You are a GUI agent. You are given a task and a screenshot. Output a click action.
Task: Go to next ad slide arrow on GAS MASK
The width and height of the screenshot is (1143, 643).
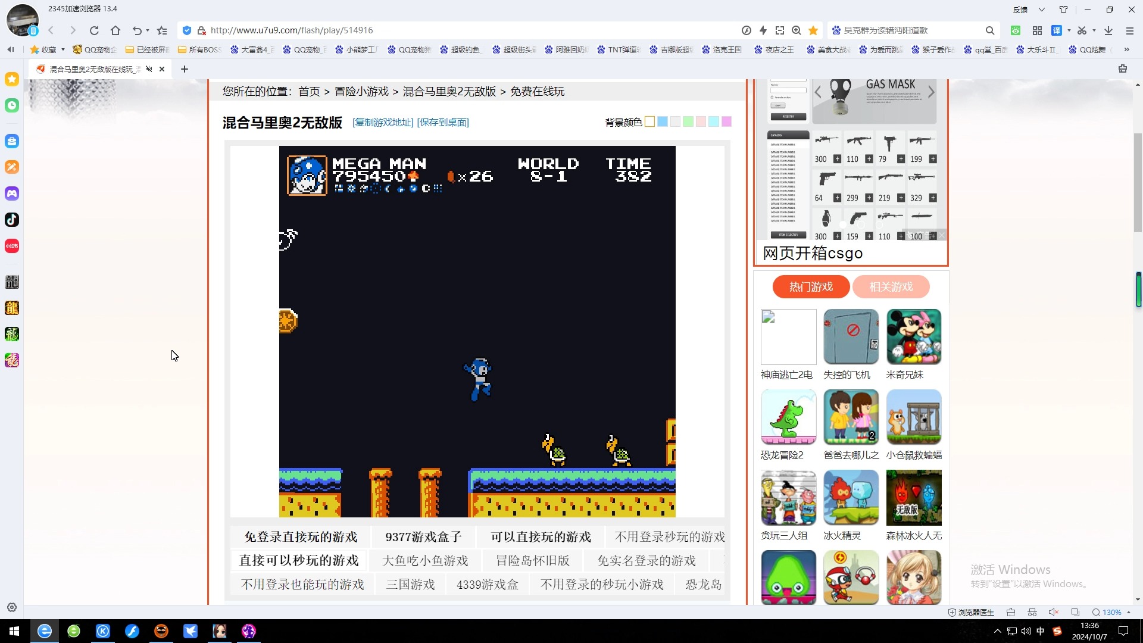point(931,92)
